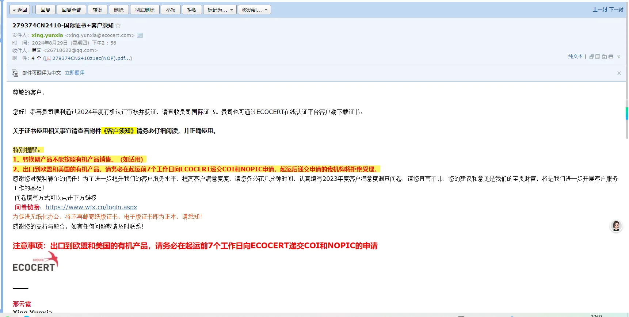Open the questionnaire link www.wjx.cn/login.aspx
Screen dimensions: 629x317
[91, 207]
